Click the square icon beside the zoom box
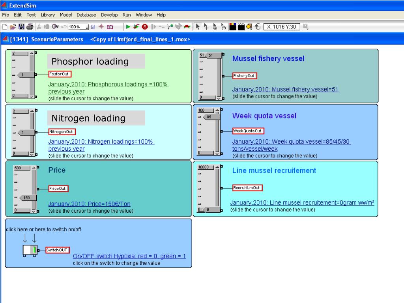This screenshot has height=303, width=404. click(x=93, y=26)
